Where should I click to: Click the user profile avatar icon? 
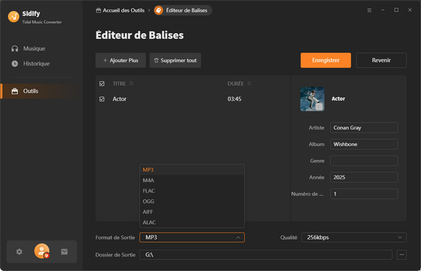pos(41,251)
